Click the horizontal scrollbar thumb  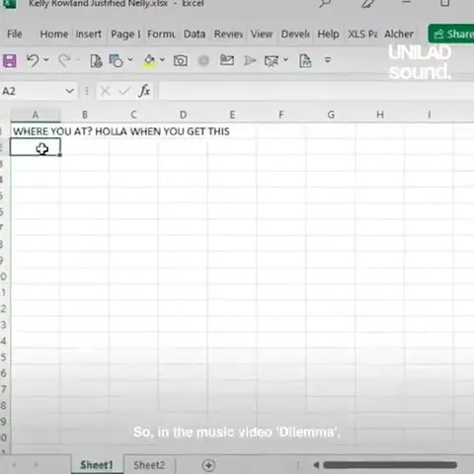(x=390, y=465)
